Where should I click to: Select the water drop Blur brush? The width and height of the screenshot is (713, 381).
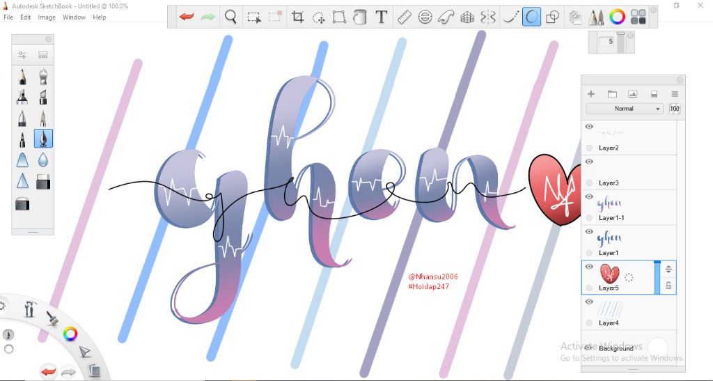(43, 160)
